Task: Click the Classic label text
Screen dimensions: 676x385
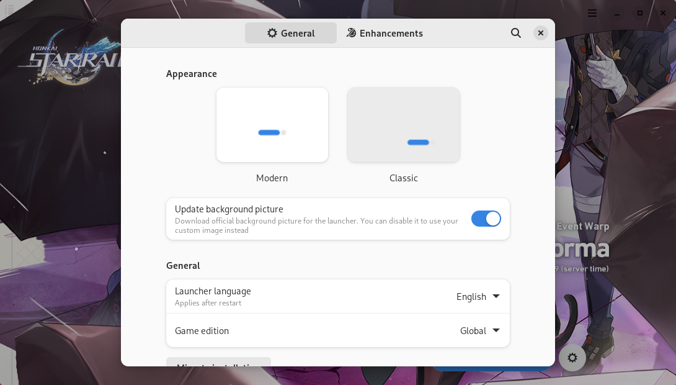Action: pyautogui.click(x=404, y=178)
